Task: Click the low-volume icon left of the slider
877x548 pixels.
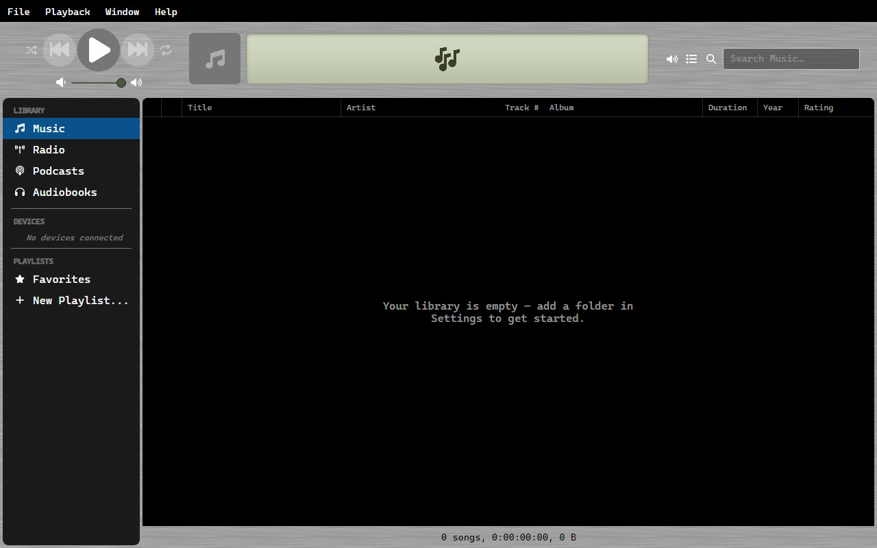Action: pos(61,82)
